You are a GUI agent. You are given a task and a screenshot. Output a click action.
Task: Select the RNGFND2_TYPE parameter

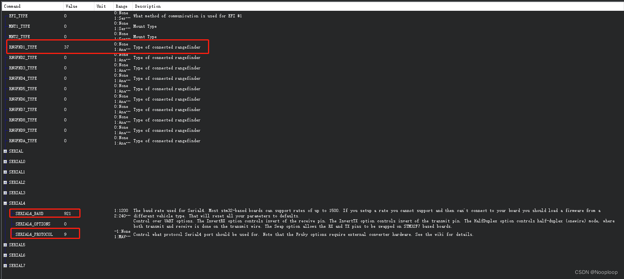23,57
